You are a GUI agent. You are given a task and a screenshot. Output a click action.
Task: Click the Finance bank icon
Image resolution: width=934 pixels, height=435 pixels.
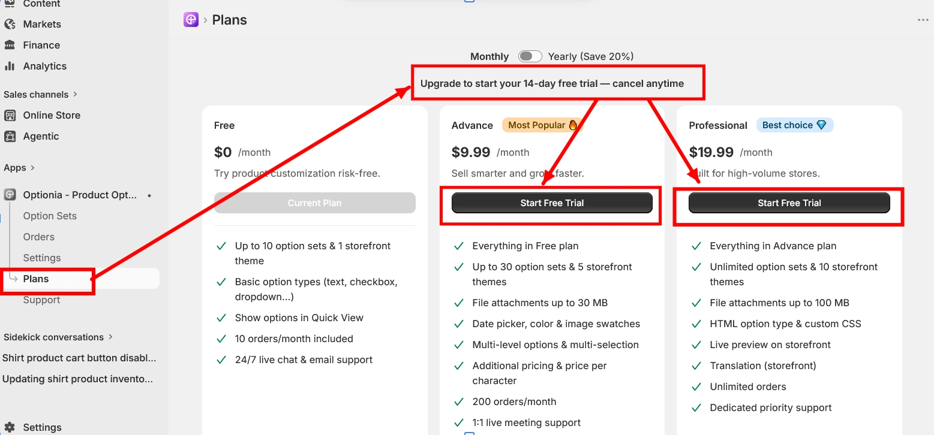[10, 45]
